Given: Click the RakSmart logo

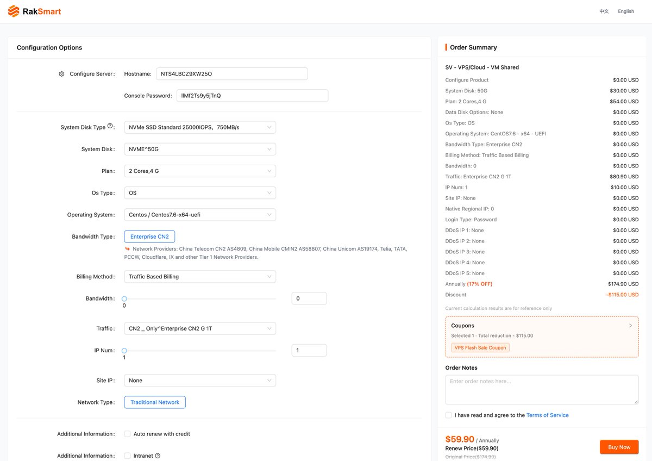Looking at the screenshot, I should [34, 11].
